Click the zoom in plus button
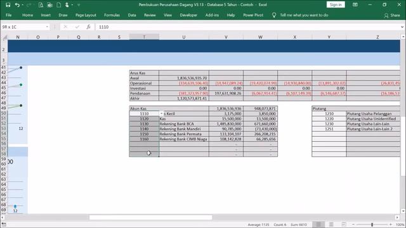Image resolution: width=406 pixels, height=228 pixels. [391, 225]
